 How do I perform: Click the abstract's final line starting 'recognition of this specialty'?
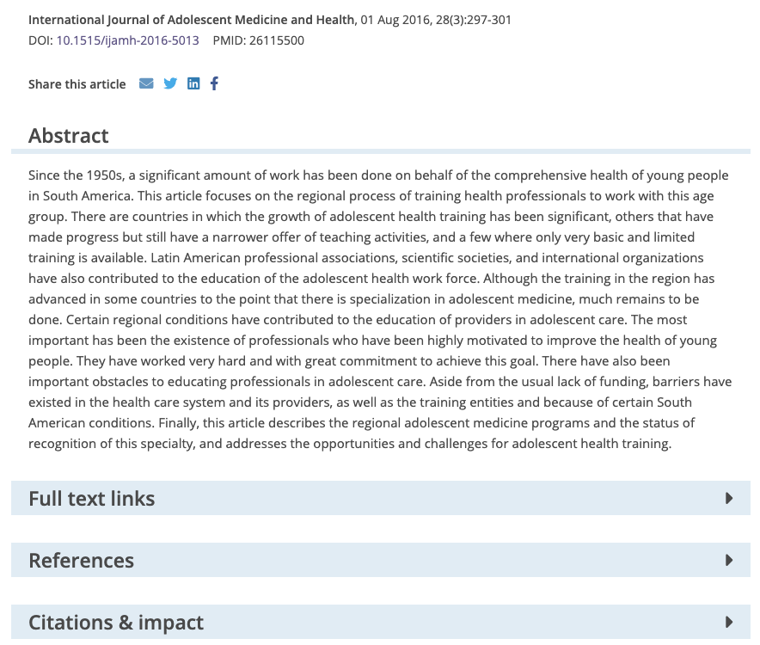coord(350,443)
